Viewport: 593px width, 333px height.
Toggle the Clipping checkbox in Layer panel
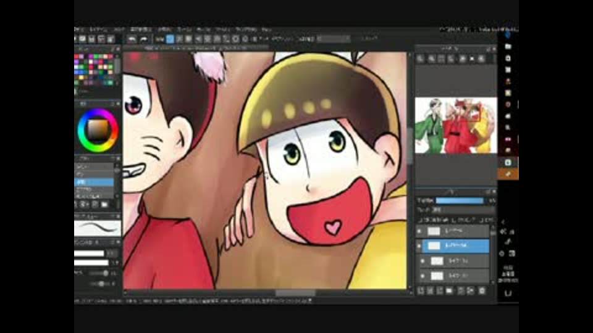454,220
